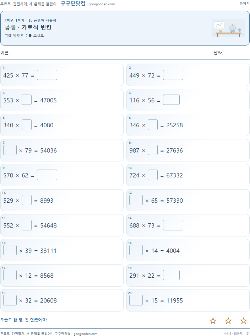Click the result 8568 in problem 17
The height and width of the screenshot is (336, 250).
pos(47,276)
